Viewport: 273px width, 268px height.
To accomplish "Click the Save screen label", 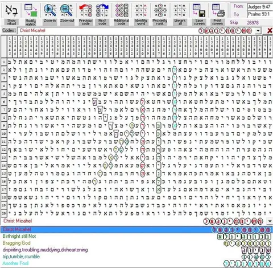I will tap(199, 22).
